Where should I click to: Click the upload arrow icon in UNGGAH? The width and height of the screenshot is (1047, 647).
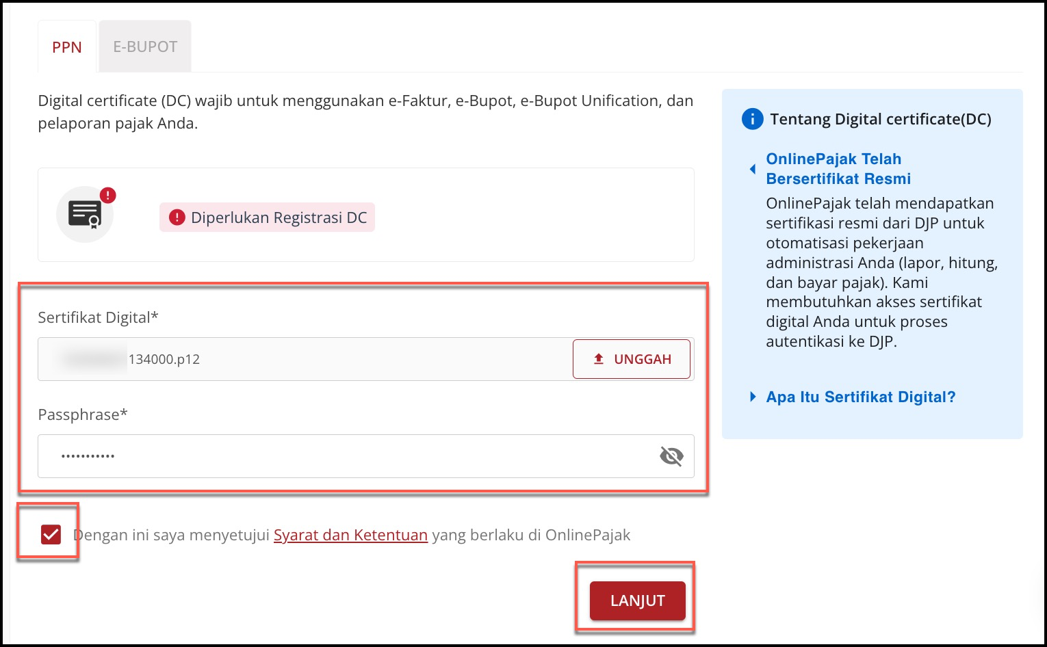(x=599, y=359)
